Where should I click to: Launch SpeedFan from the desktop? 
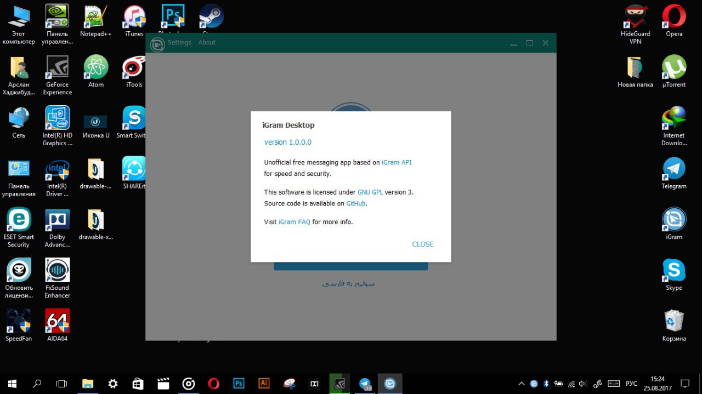coord(19,326)
